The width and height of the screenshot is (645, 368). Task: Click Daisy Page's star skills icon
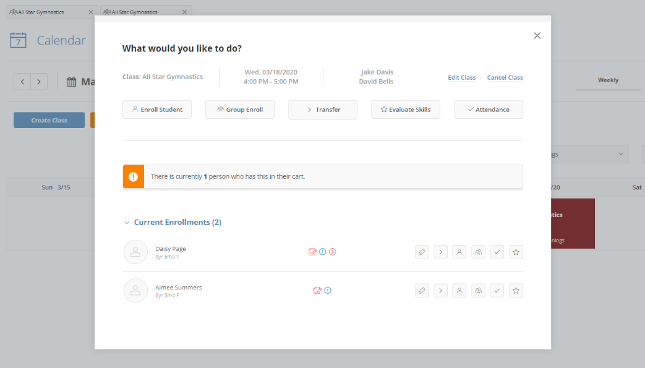(x=516, y=252)
